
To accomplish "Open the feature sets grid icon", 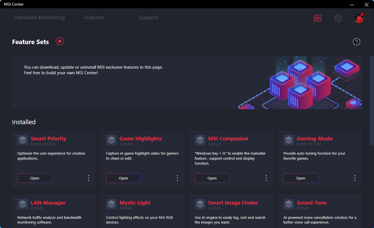I will pos(318,18).
